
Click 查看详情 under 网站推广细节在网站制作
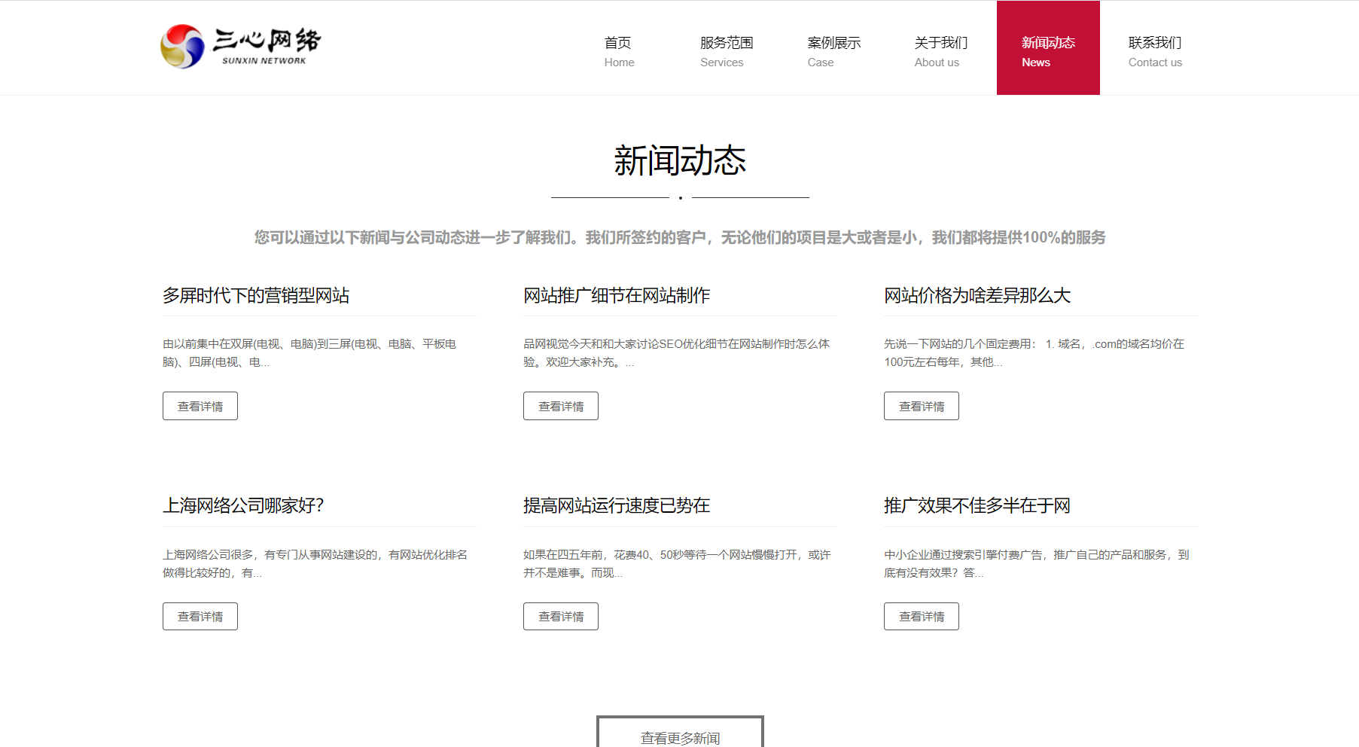561,406
